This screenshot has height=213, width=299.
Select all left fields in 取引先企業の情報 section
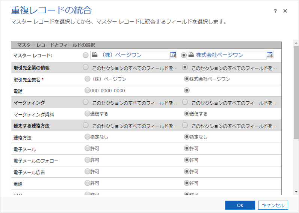click(86, 67)
